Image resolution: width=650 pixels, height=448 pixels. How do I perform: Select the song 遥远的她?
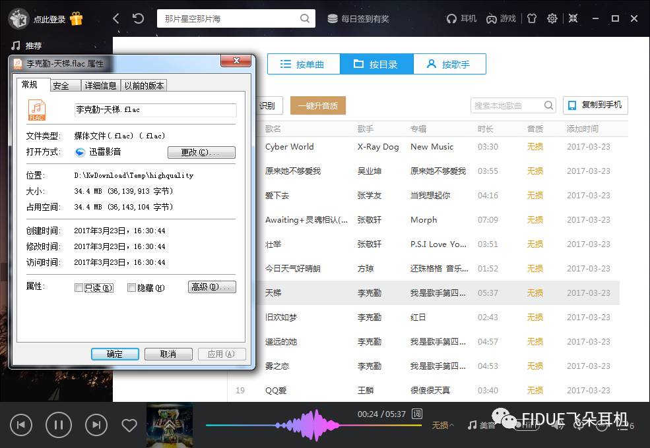click(281, 342)
